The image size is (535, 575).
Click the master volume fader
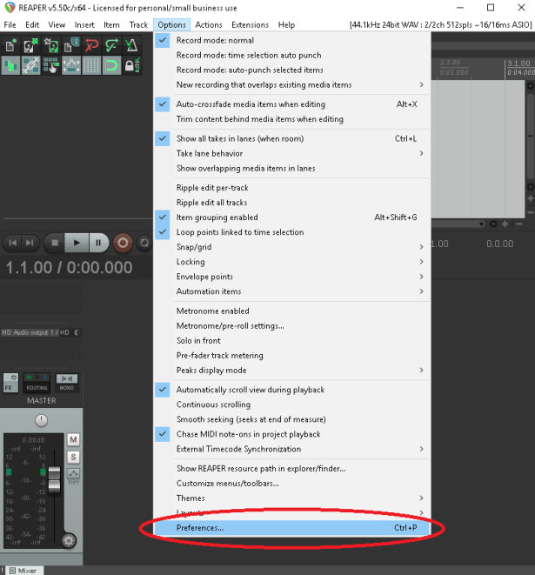pos(54,478)
